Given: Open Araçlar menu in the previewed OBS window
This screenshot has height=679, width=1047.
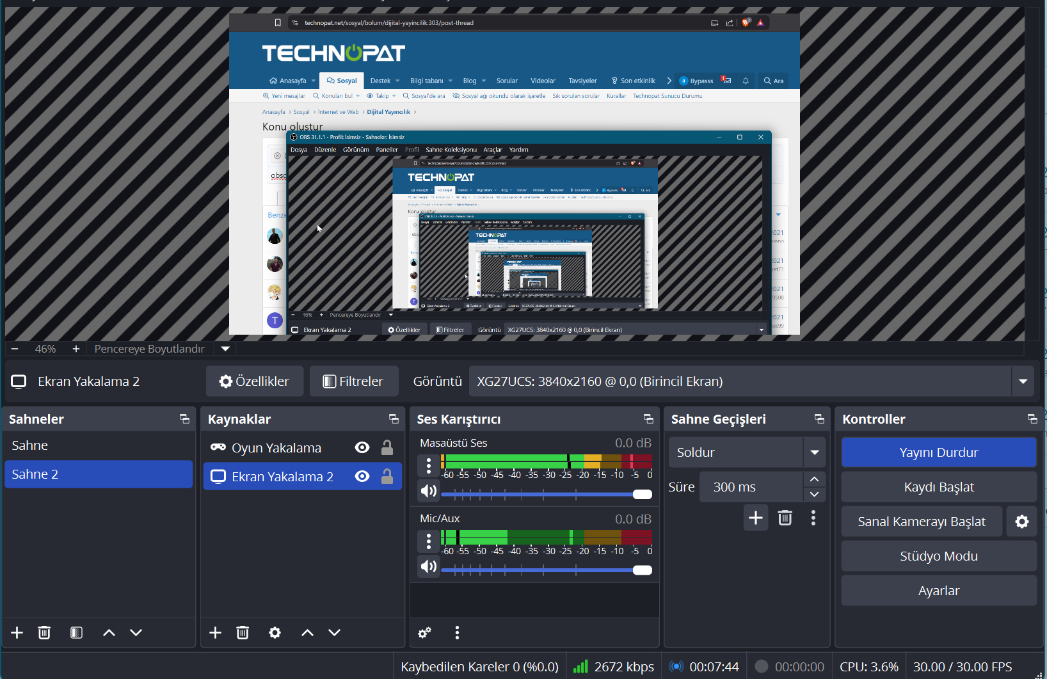Looking at the screenshot, I should 493,150.
